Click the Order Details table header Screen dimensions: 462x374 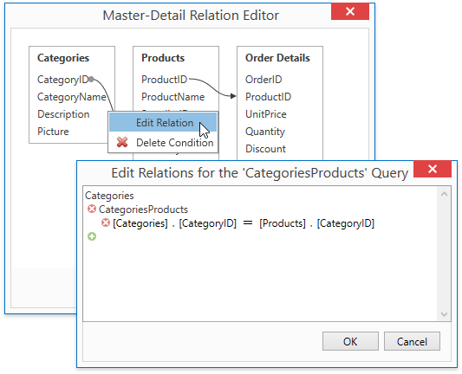tap(277, 58)
